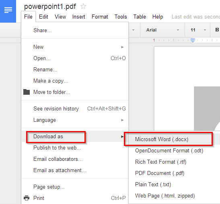The height and width of the screenshot is (204, 220).
Task: Download as Microsoft Word (.docx)
Action: click(174, 139)
